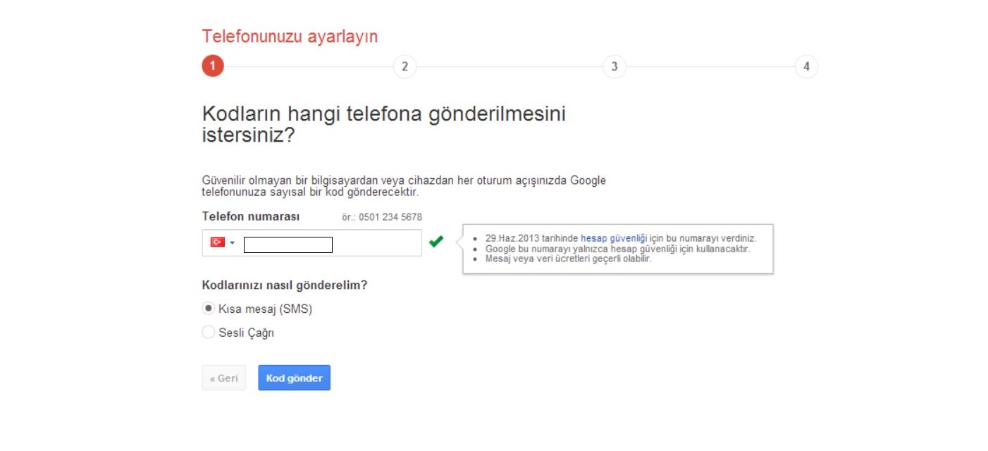Click the step 3 circle indicator

(x=615, y=66)
